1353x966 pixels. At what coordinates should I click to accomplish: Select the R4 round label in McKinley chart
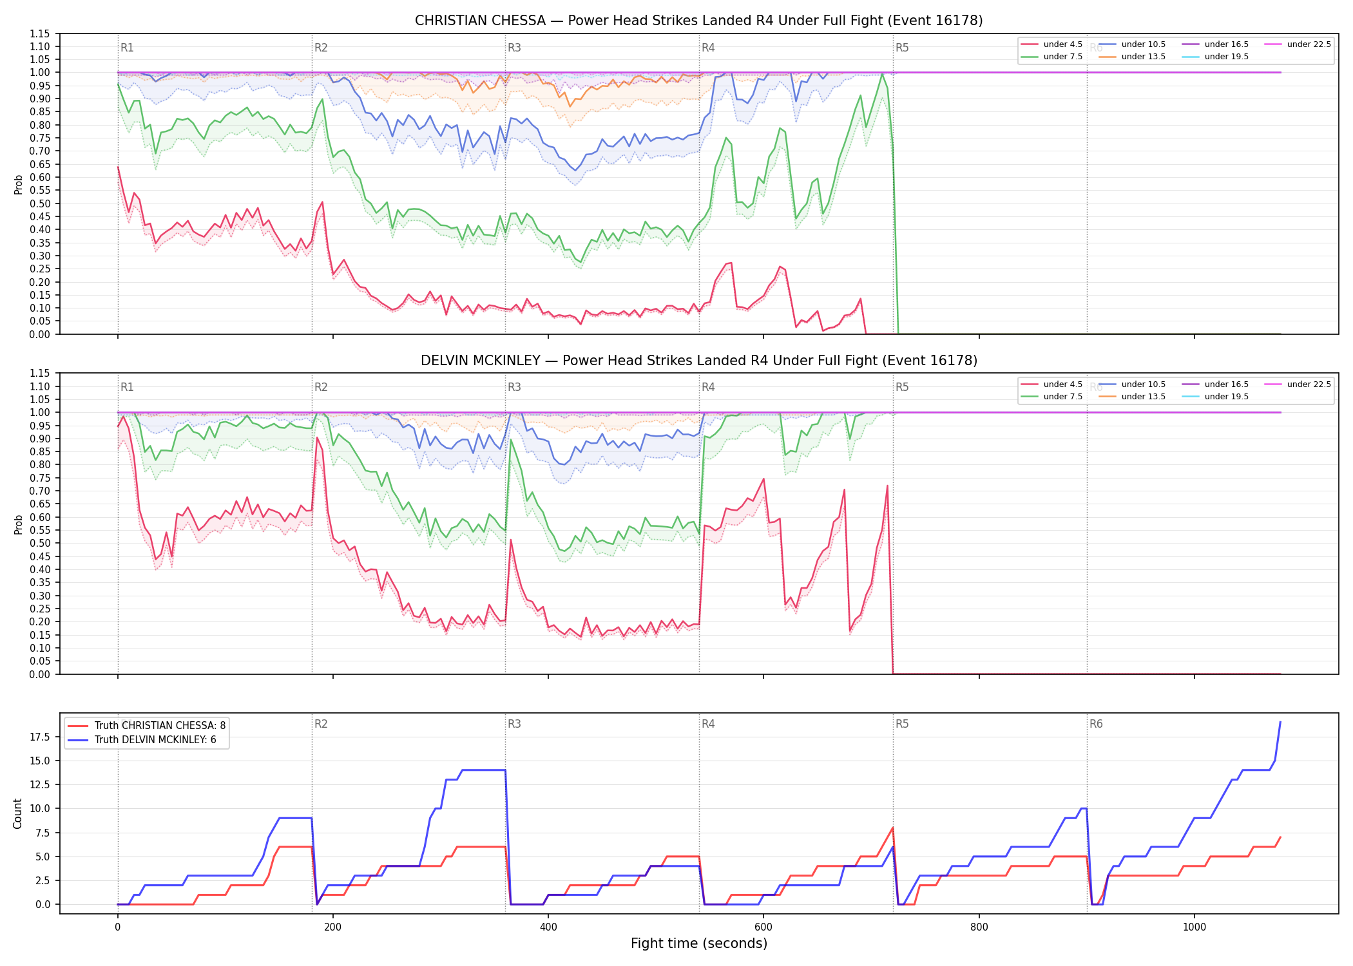[x=708, y=387]
